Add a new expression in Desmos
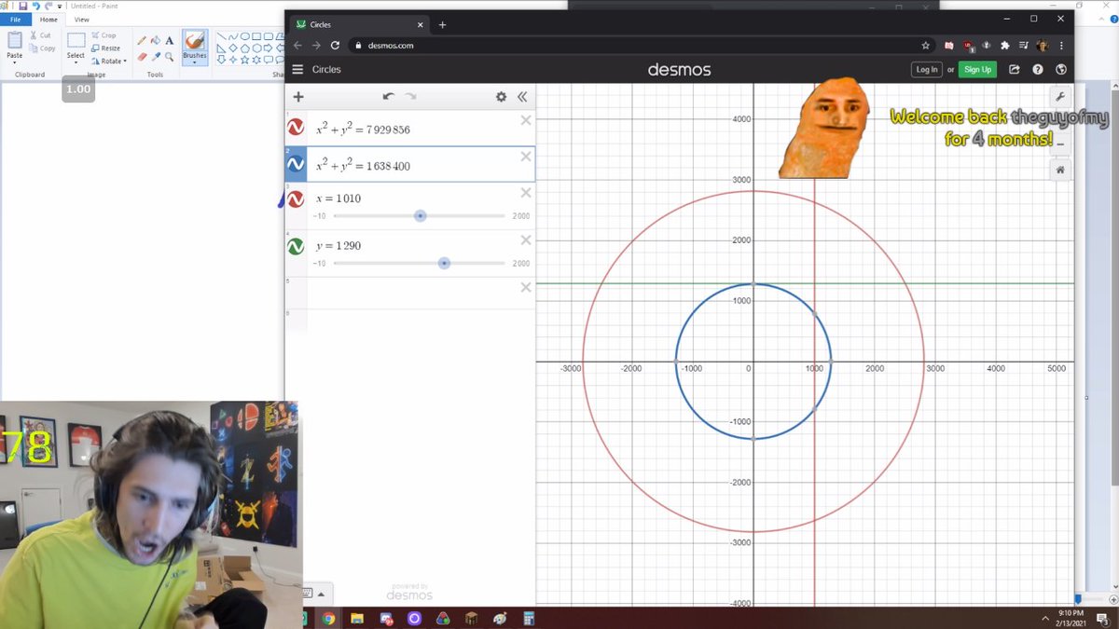The height and width of the screenshot is (629, 1119). coord(297,96)
